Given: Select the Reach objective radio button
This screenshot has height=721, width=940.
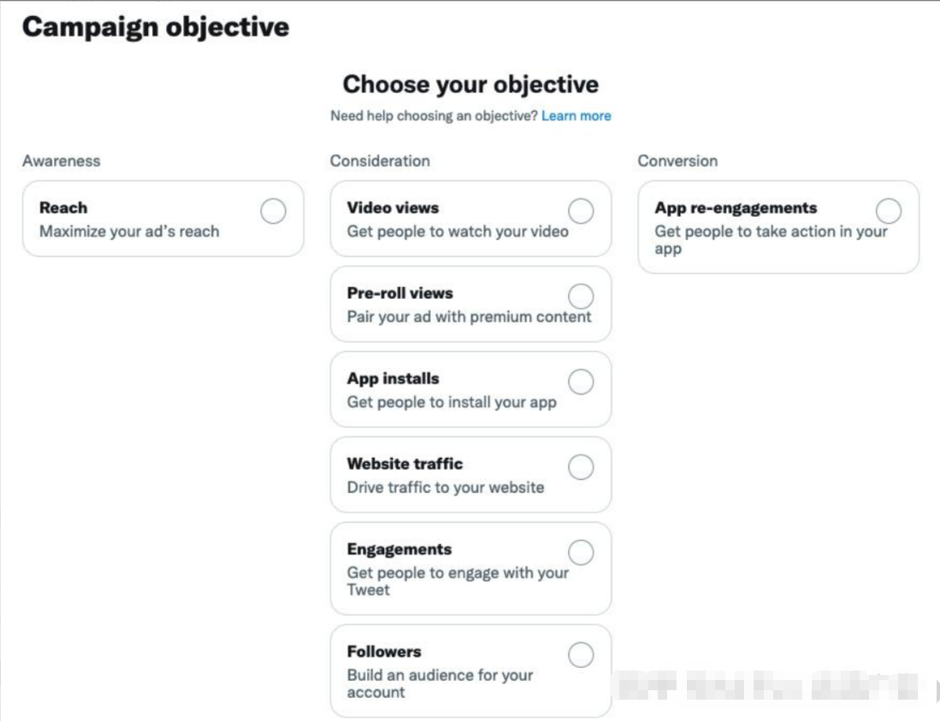Looking at the screenshot, I should point(273,211).
